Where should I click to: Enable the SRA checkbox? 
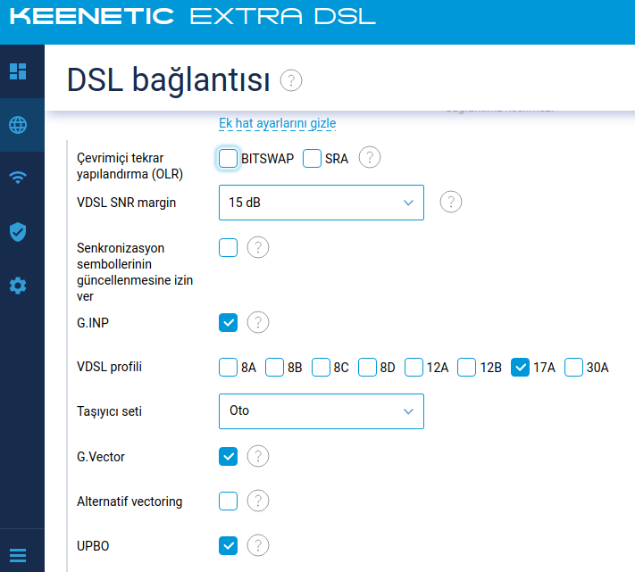(312, 158)
